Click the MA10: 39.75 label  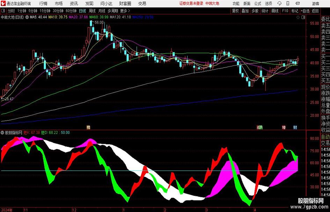[58, 17]
